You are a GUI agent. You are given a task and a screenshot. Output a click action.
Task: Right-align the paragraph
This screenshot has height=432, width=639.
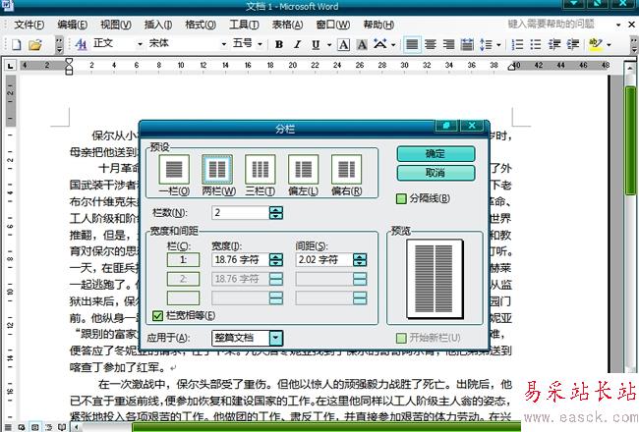click(448, 44)
